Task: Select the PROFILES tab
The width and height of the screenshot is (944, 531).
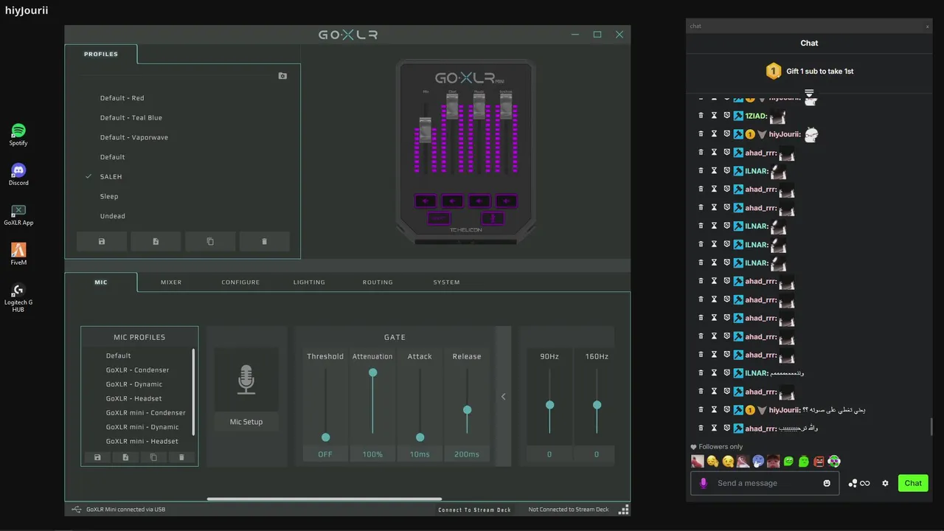Action: [x=101, y=54]
